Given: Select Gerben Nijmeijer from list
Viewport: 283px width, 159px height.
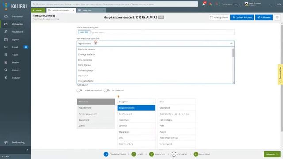Looking at the screenshot, I should pos(154,71).
